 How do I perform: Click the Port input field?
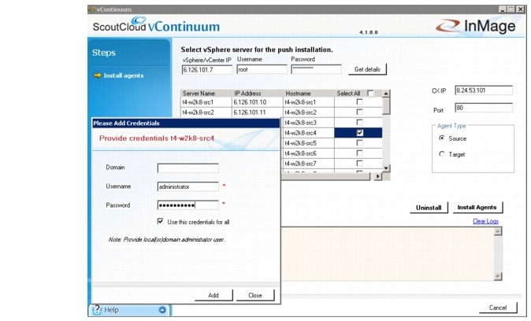click(484, 108)
